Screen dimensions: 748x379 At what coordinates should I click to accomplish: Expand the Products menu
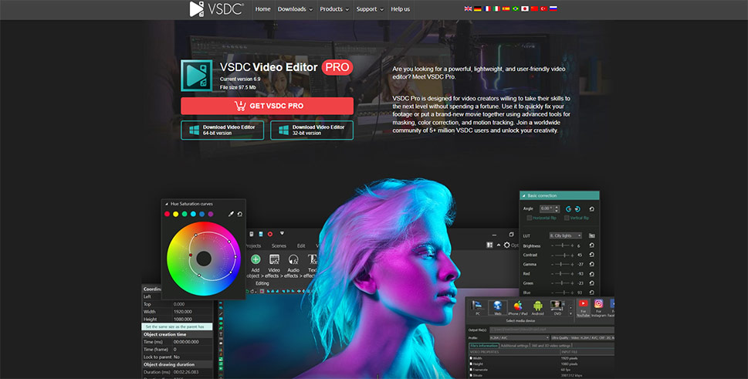point(334,9)
